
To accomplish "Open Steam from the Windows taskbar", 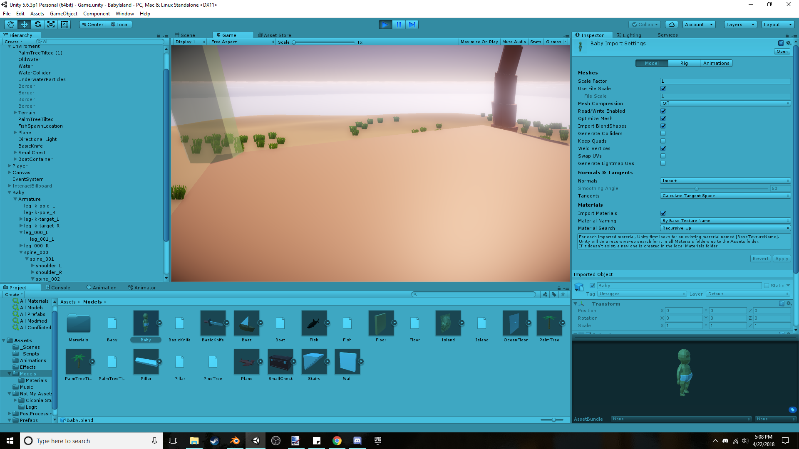I will pos(215,441).
